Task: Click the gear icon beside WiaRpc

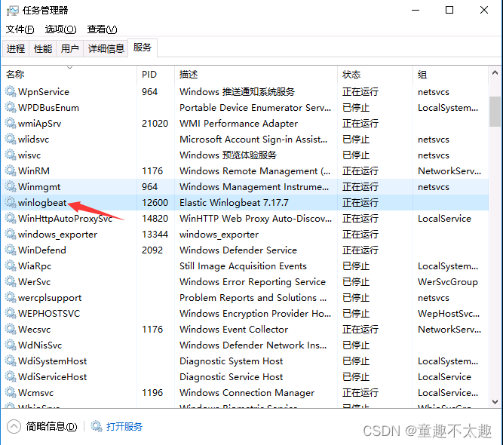Action: click(11, 266)
